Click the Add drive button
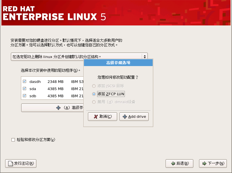 coord(134,117)
